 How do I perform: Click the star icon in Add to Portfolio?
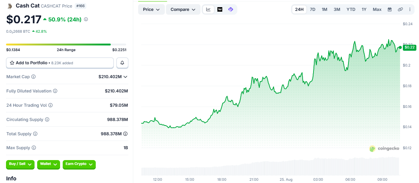tap(12, 63)
